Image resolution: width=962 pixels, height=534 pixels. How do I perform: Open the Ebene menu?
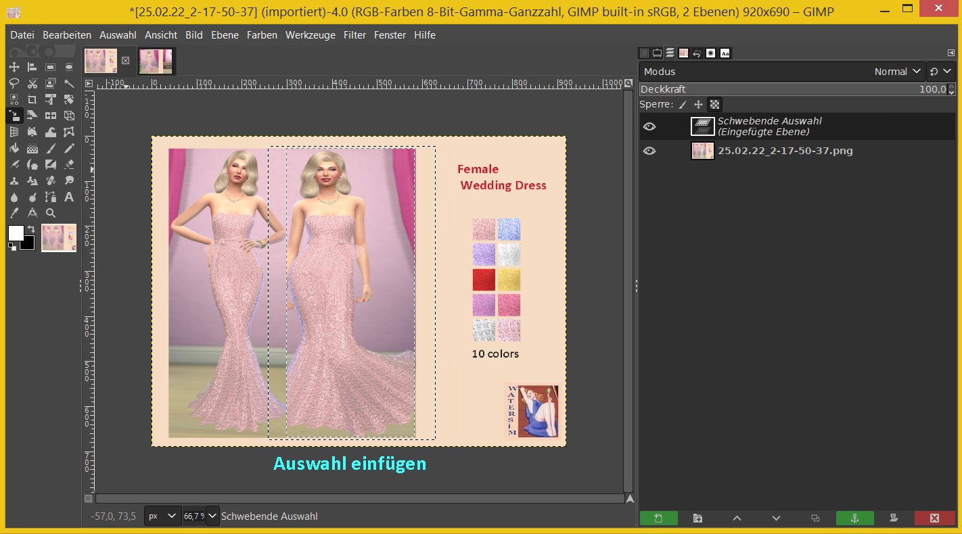pyautogui.click(x=225, y=35)
